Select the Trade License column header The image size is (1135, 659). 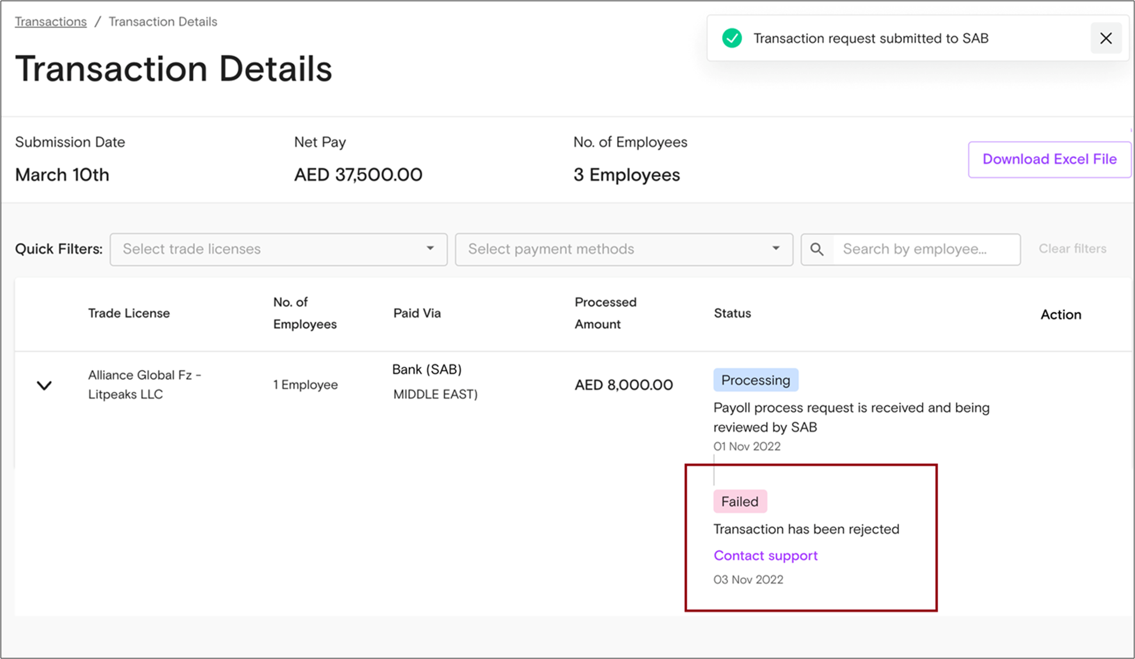[129, 313]
